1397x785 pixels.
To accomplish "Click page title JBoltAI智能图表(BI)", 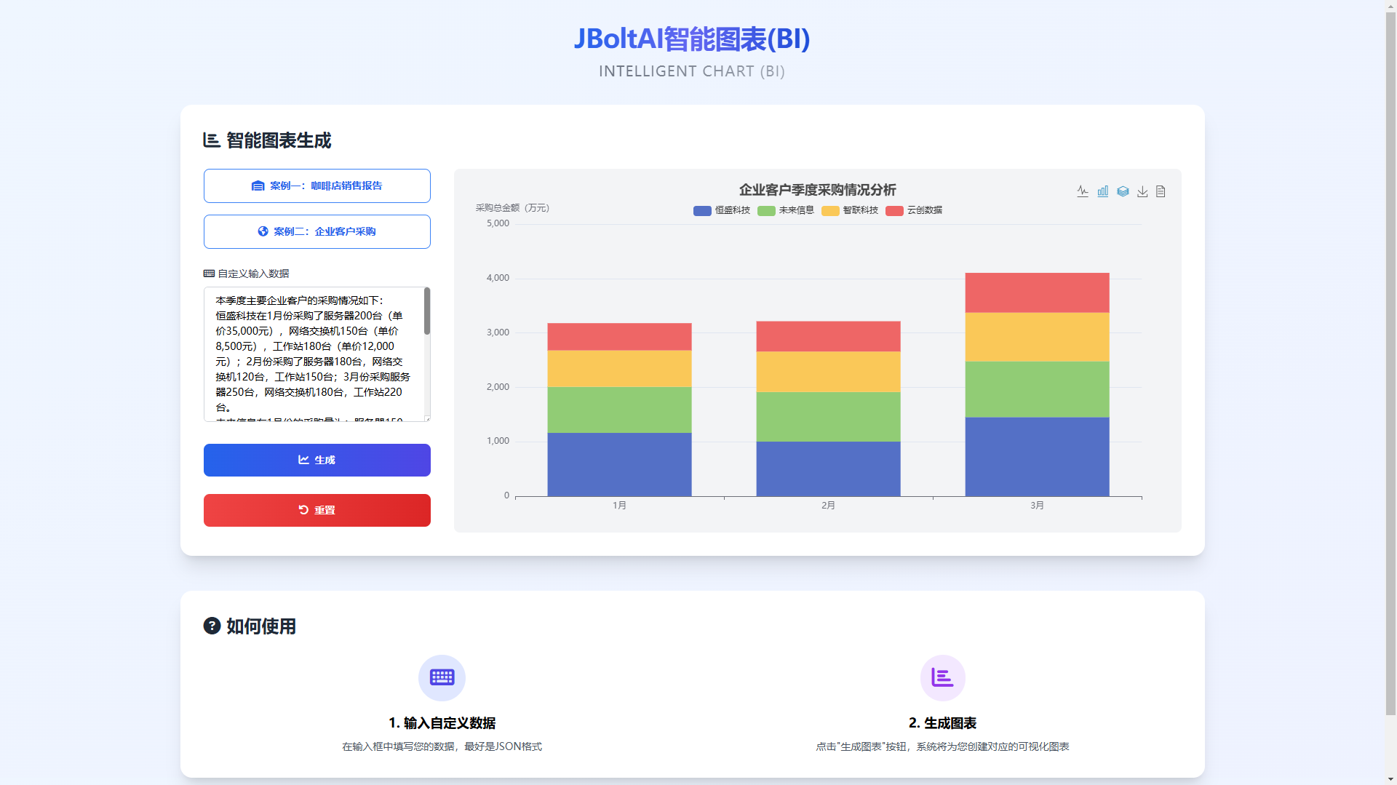I will click(692, 39).
